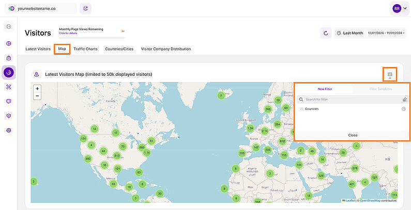Switch to the Traffic Charts tab

[x=86, y=49]
